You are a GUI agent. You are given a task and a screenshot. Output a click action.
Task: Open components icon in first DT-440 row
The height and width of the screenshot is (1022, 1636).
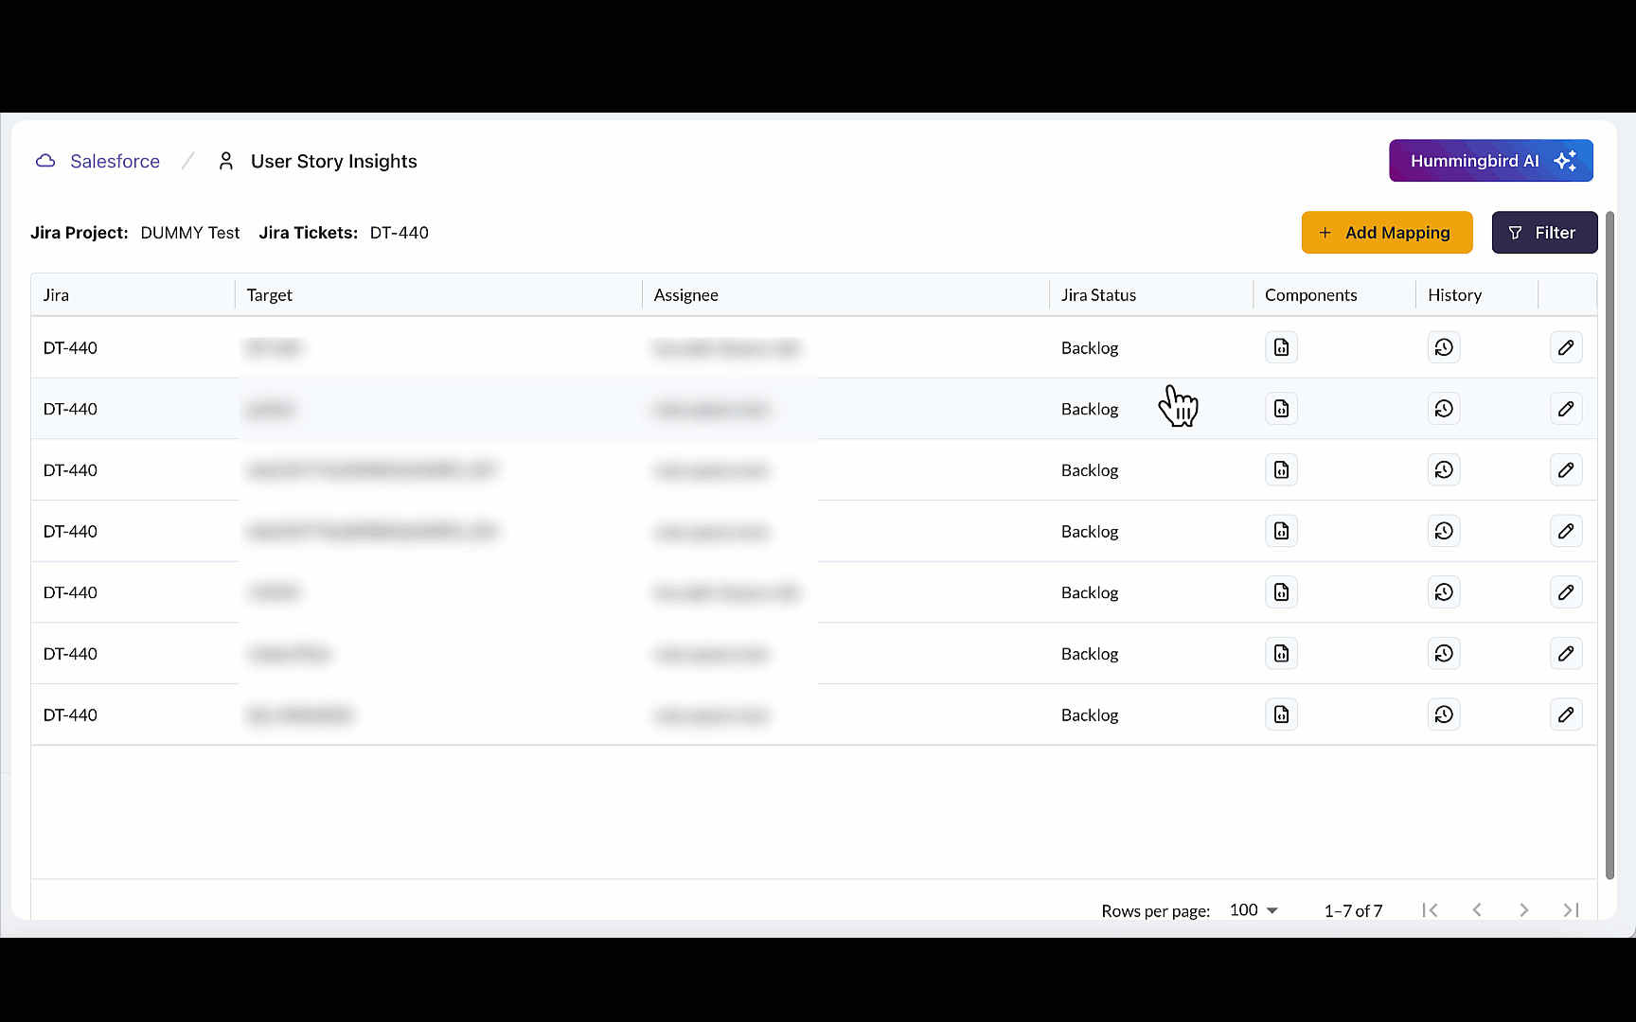1281,347
